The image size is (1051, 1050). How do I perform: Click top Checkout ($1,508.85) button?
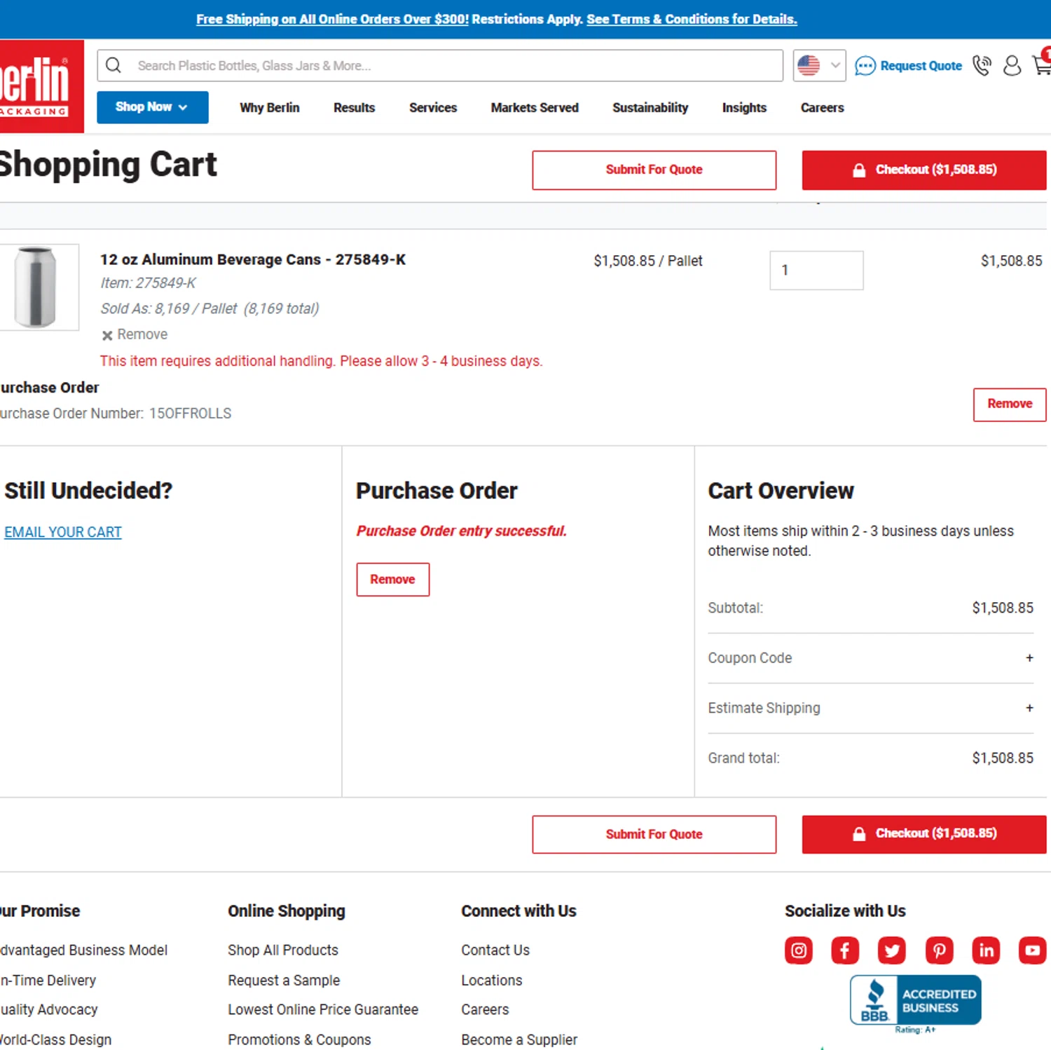pos(924,170)
